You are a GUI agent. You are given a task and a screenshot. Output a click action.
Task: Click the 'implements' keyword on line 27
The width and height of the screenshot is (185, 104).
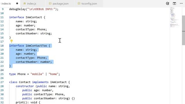(40, 82)
